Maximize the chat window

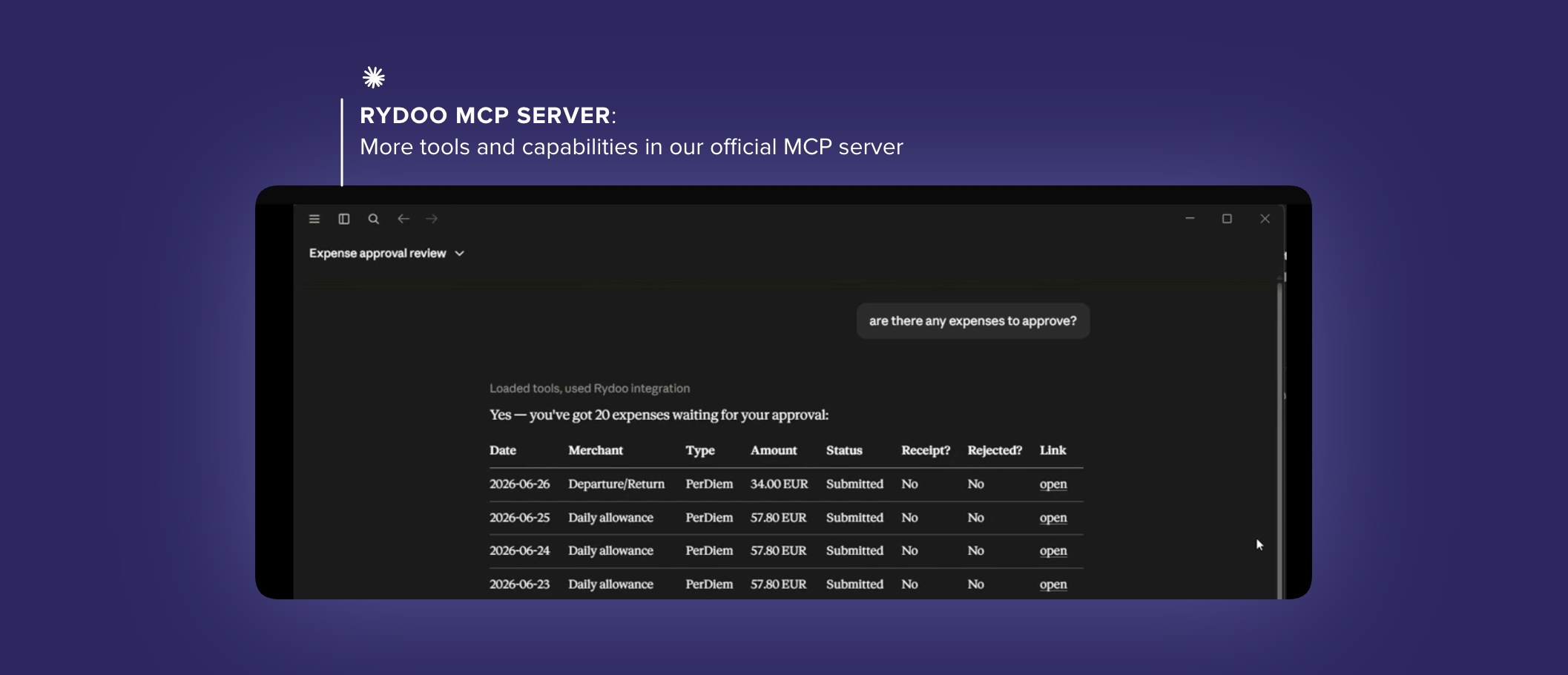[x=1227, y=219]
